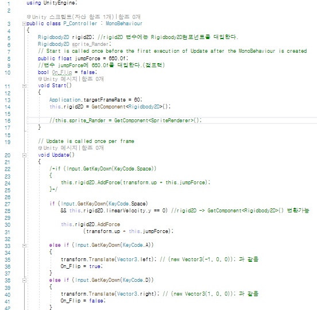Click the Unity icon above class declaration
The width and height of the screenshot is (317, 310).
click(29, 17)
